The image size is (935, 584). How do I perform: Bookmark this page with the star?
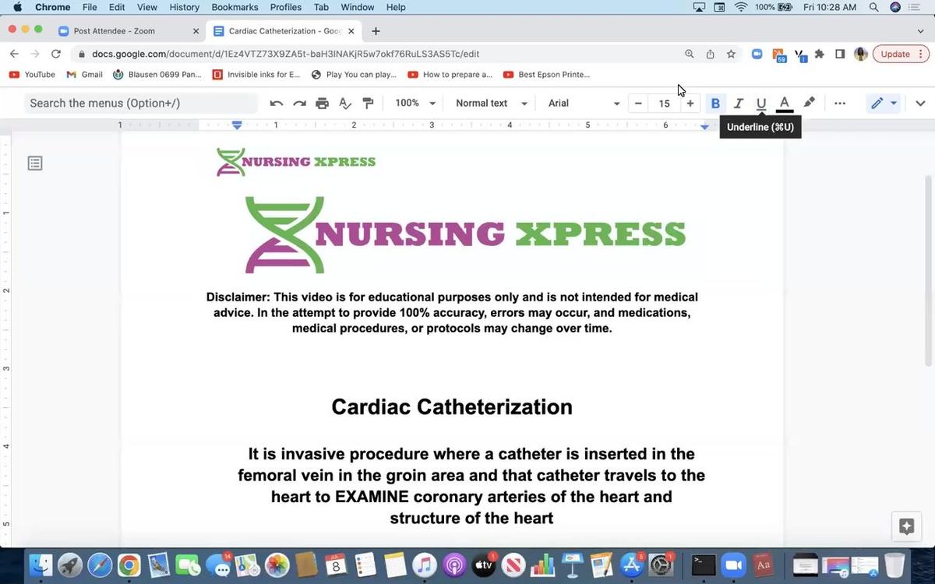coord(731,54)
